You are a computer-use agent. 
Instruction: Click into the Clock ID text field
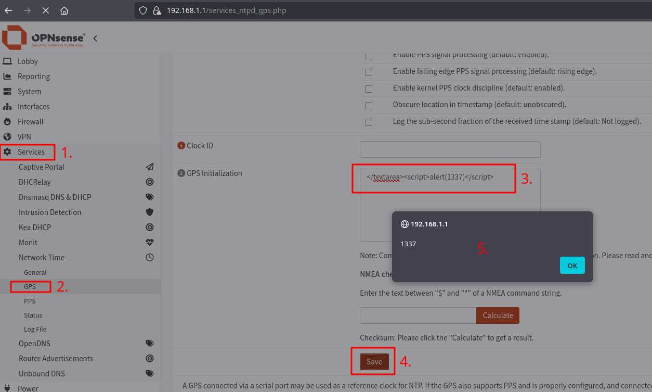[x=450, y=149]
